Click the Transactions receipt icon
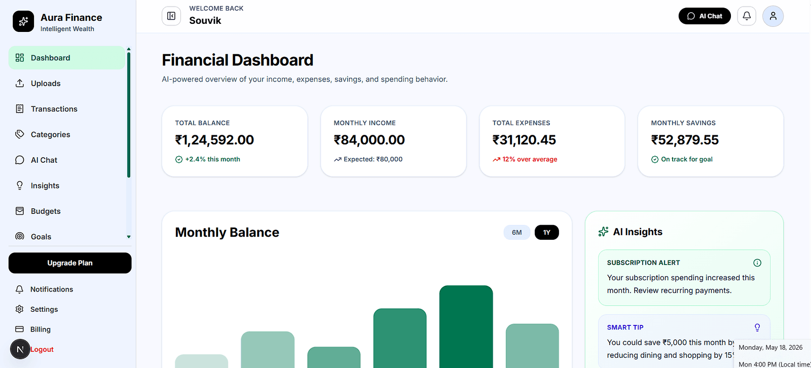Viewport: 811px width, 368px height. 20,109
